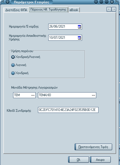Cancel with the Άκυρο button
This screenshot has width=120, height=165.
[100, 160]
